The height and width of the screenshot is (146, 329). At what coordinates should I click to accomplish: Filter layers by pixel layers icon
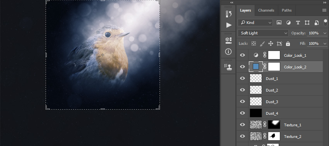[x=279, y=23]
